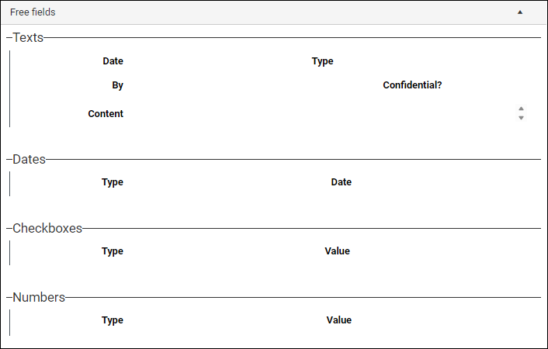Screen dimensions: 548x349
Task: Click the Numbers section heading
Action: coord(39,297)
